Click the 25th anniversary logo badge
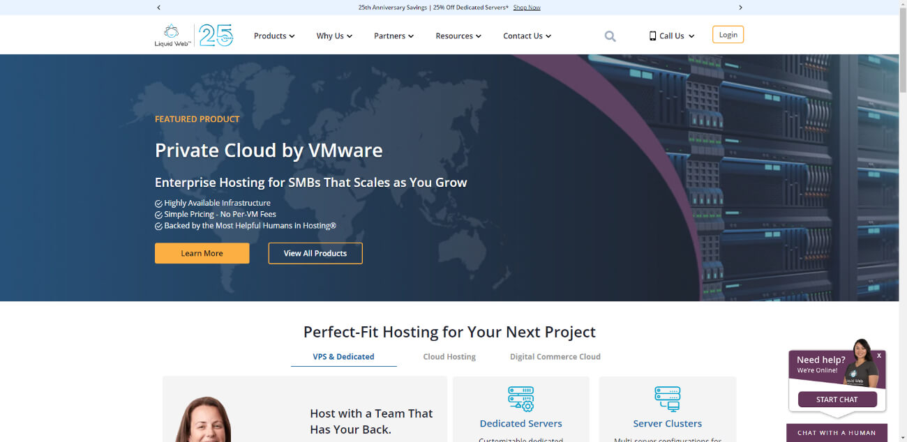This screenshot has height=442, width=907. [x=216, y=35]
